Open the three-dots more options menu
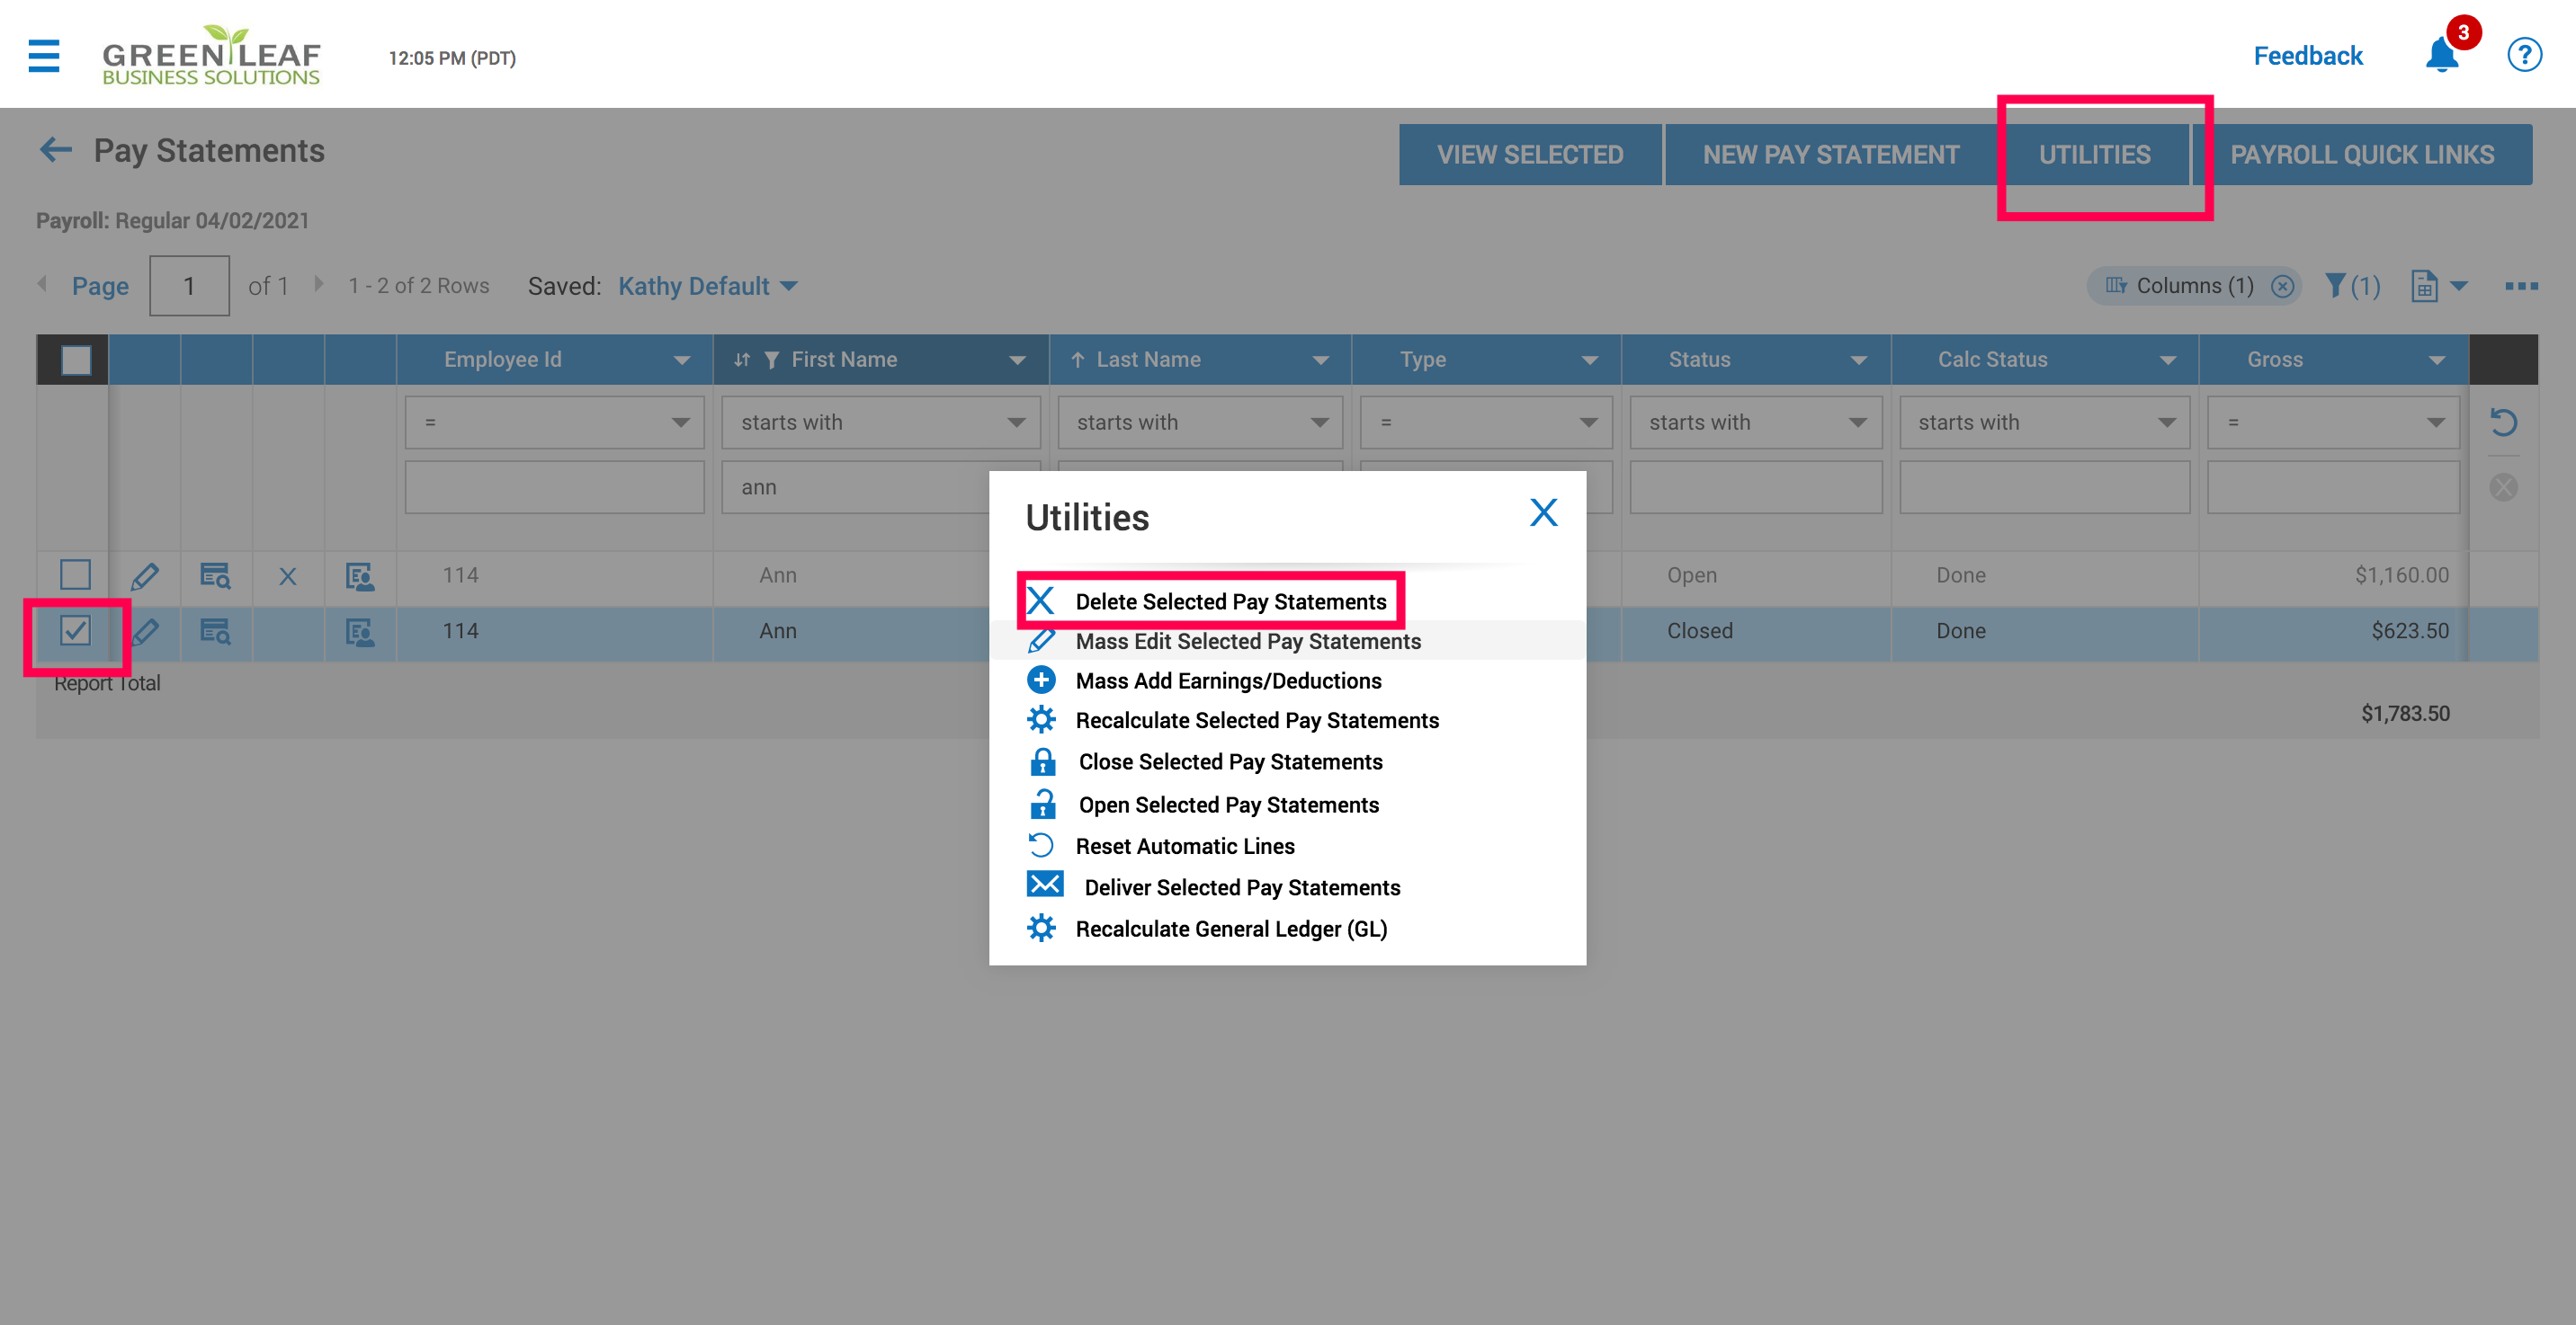 2521,287
